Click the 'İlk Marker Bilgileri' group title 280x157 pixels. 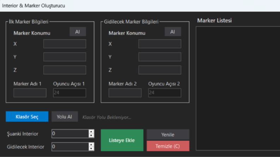29,22
